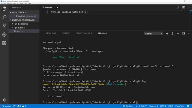192x108 pixels.
Task: Kill the terminal with trash icon
Action: pos(172,34)
